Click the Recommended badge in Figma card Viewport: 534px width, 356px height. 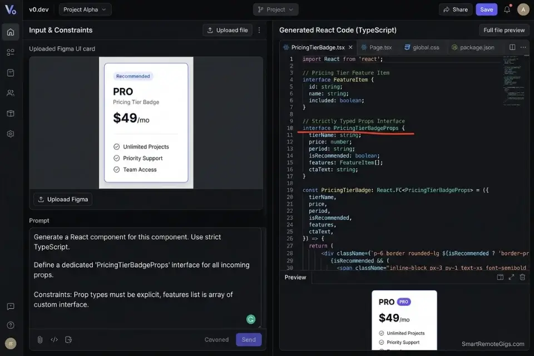click(x=133, y=76)
